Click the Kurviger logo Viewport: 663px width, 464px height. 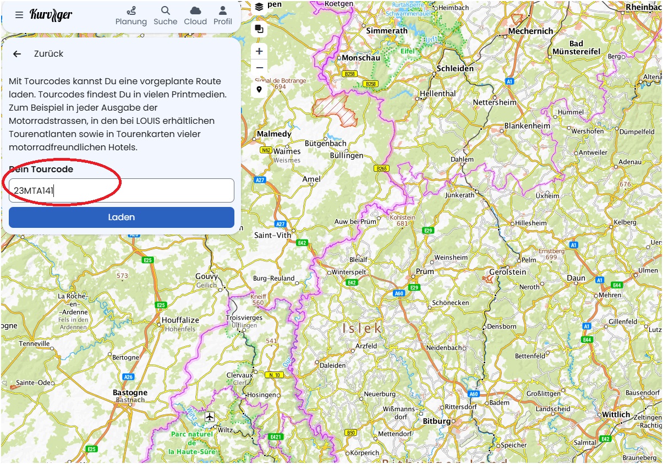[51, 15]
